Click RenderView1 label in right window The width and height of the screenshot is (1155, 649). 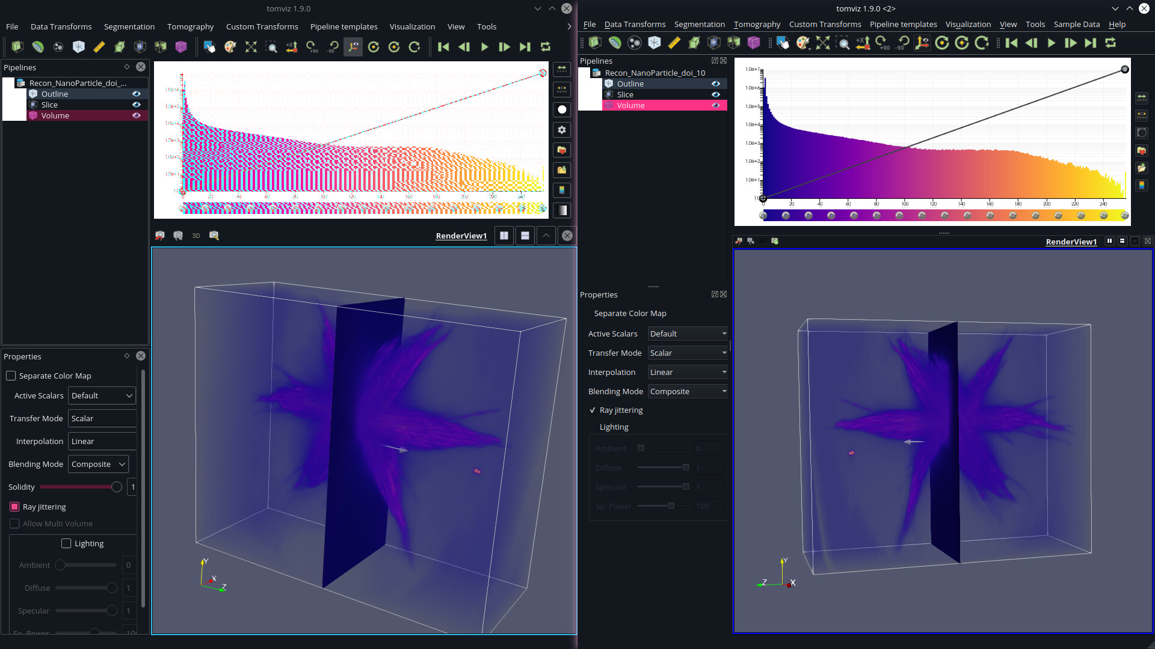click(1071, 242)
